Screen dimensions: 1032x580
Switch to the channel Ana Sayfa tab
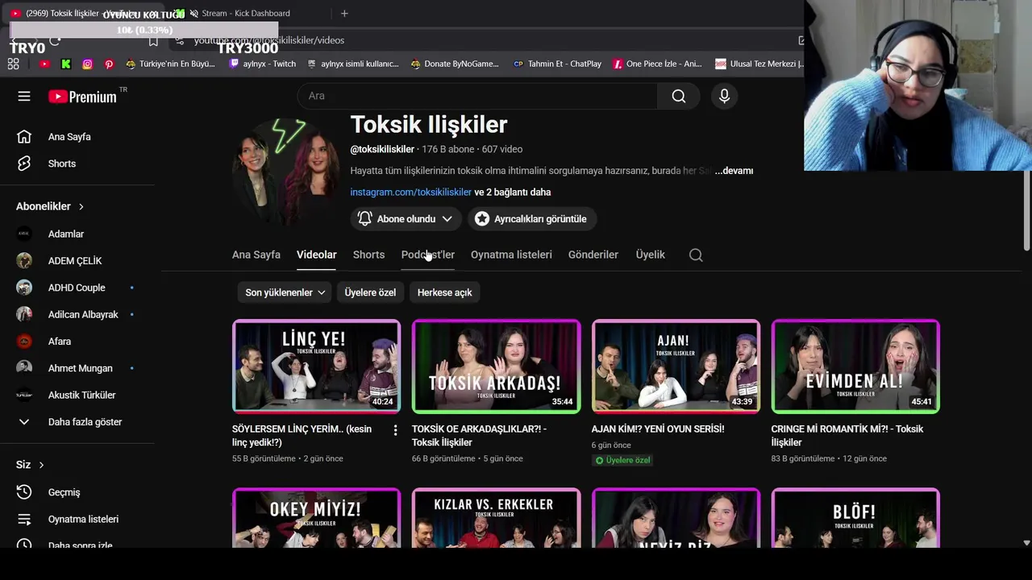[x=256, y=255]
